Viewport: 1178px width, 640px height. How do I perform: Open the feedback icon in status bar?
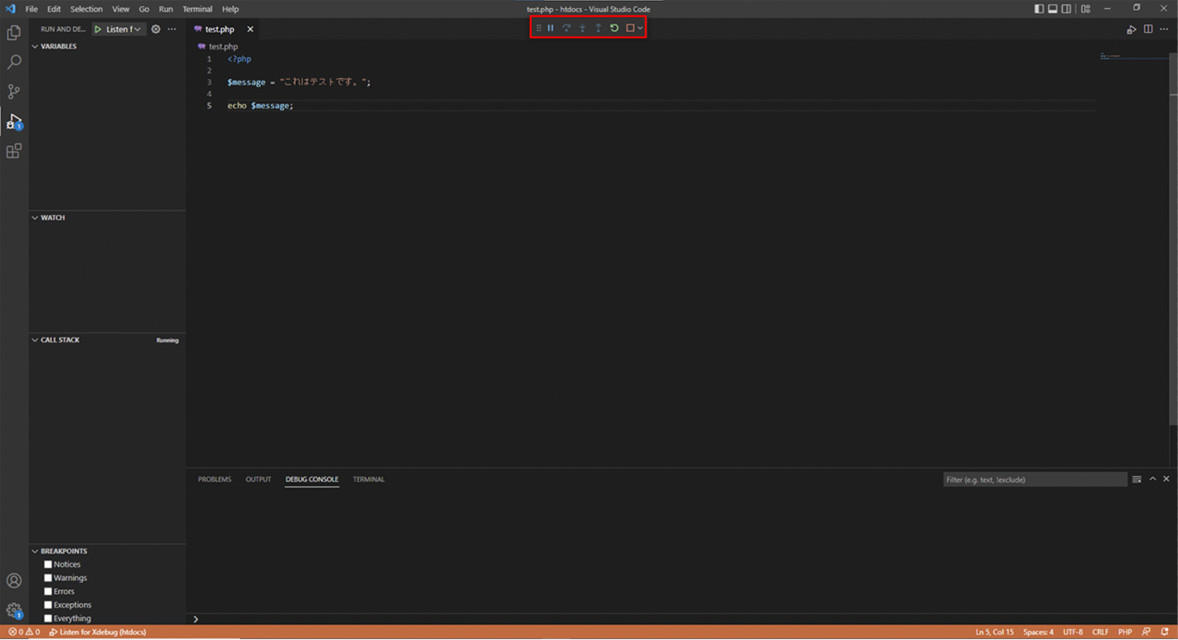tap(1147, 632)
